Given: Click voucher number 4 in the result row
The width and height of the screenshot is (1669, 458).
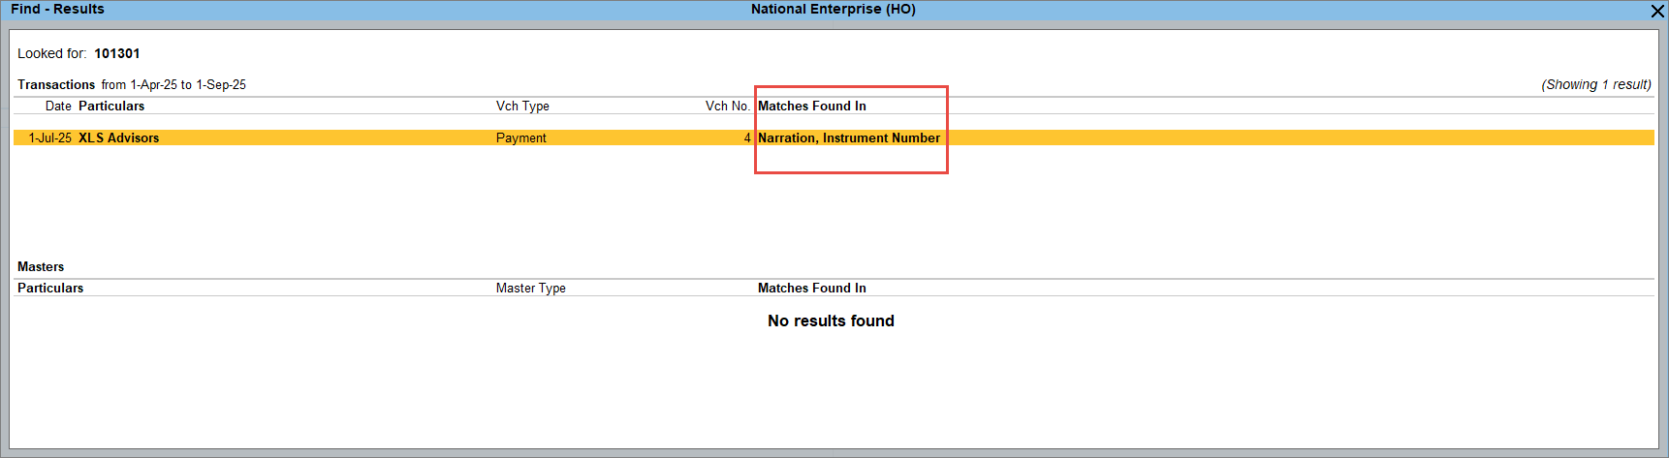Looking at the screenshot, I should (746, 138).
